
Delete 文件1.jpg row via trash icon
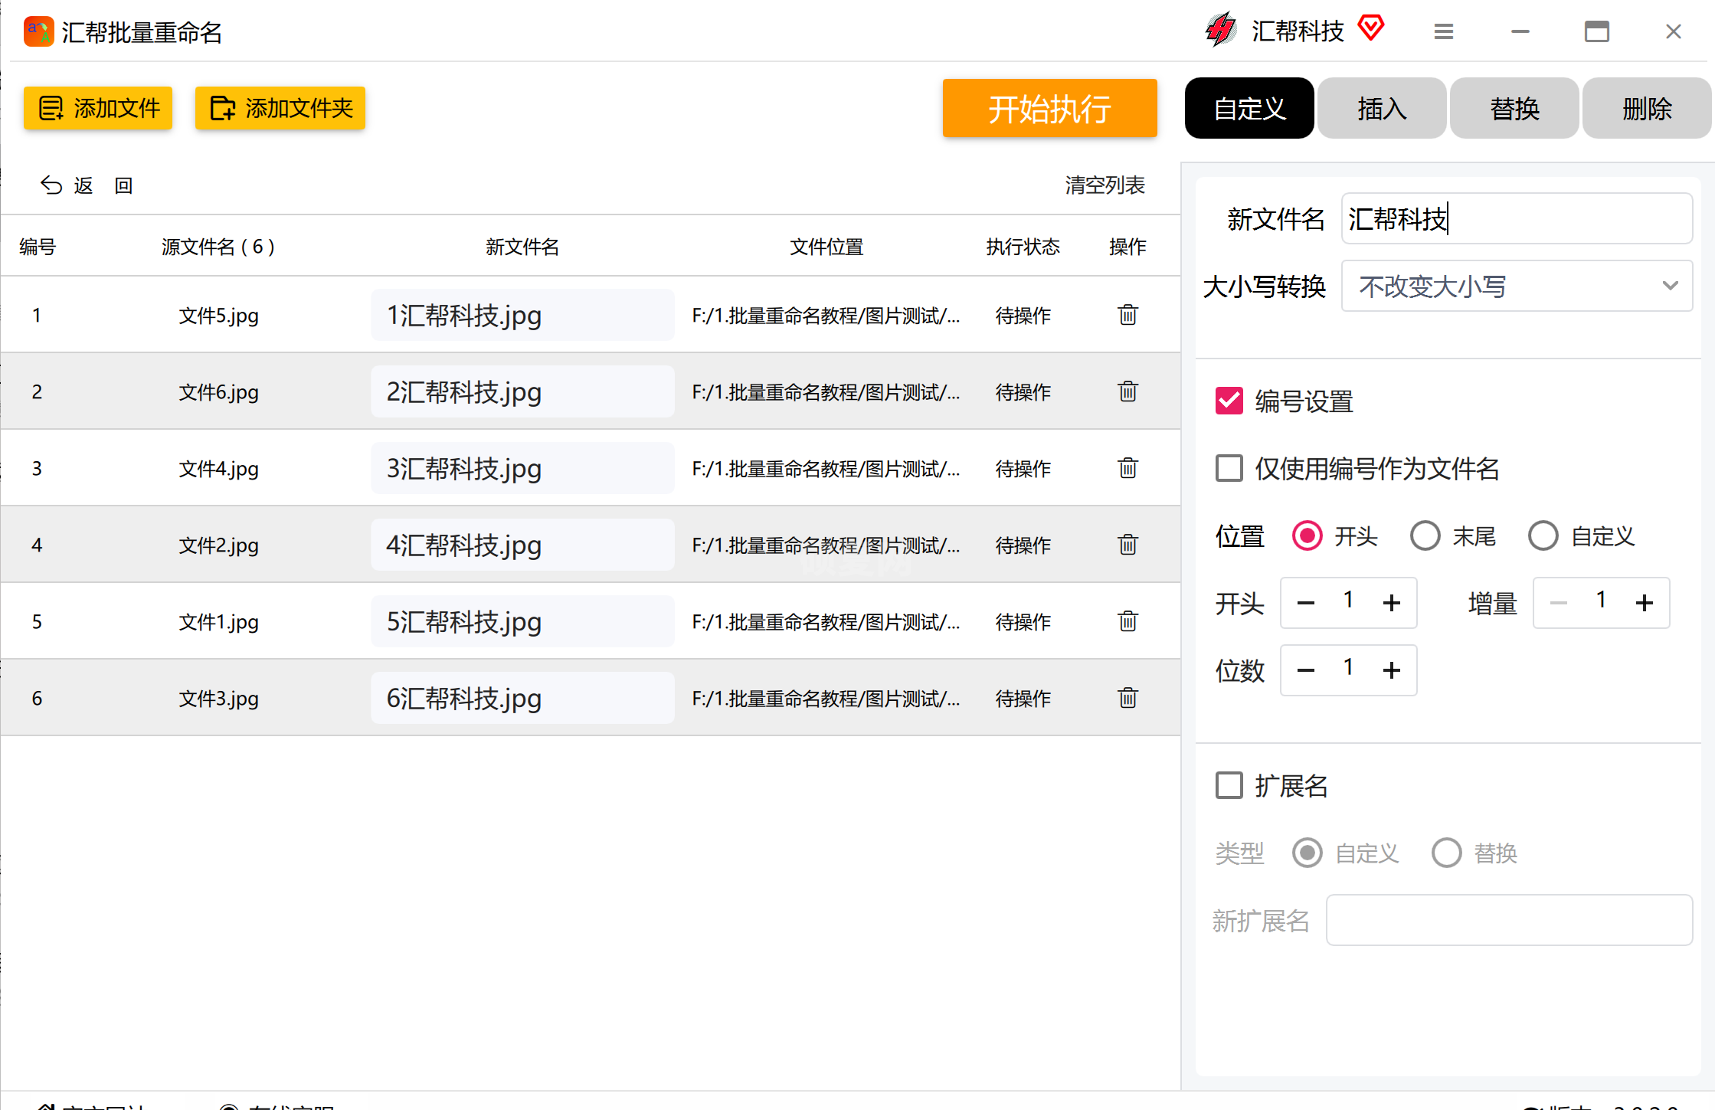(x=1128, y=621)
